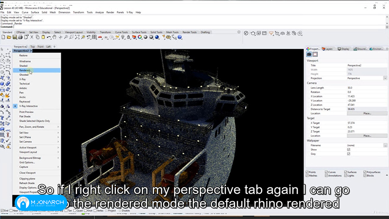Expand the Set Camera submenu
This screenshot has height=219, width=389.
click(37, 142)
